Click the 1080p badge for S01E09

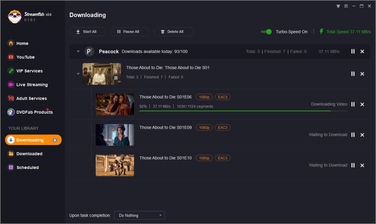tap(204, 128)
